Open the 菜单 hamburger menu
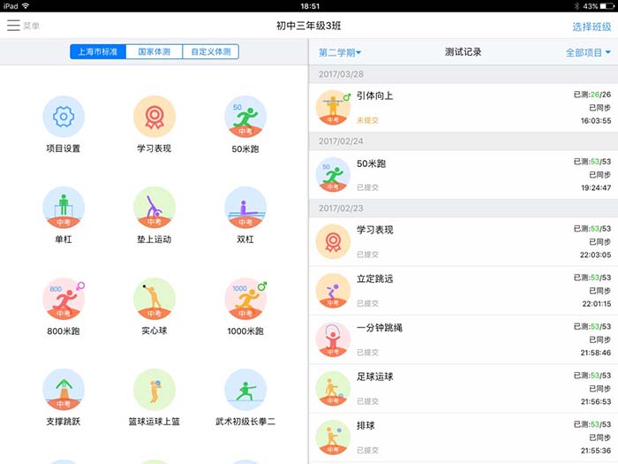The height and width of the screenshot is (464, 618). point(23,26)
